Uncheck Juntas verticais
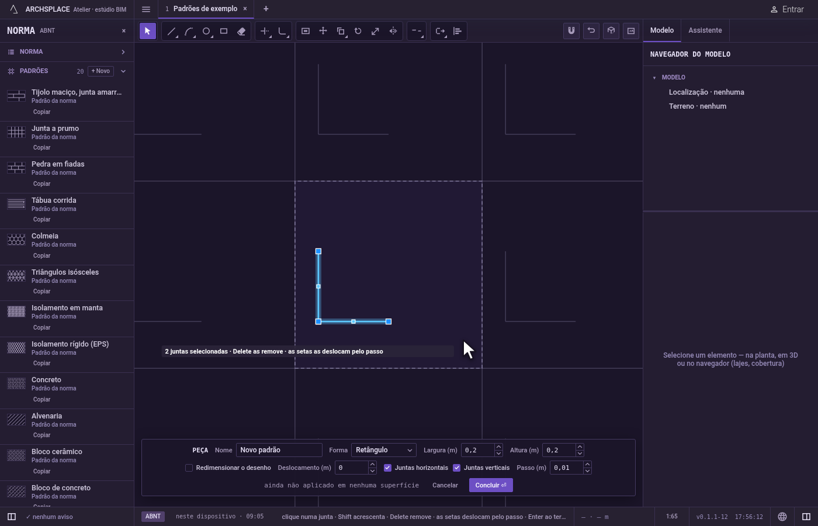 pyautogui.click(x=456, y=468)
